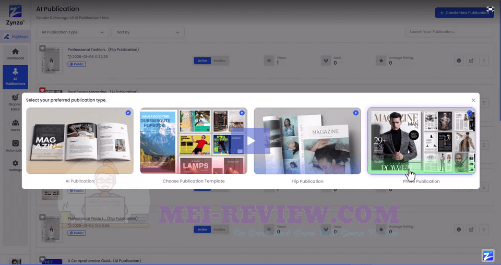Image resolution: width=501 pixels, height=265 pixels.
Task: Favorite the Professional Photo L publication heart
Action: (x=42, y=218)
